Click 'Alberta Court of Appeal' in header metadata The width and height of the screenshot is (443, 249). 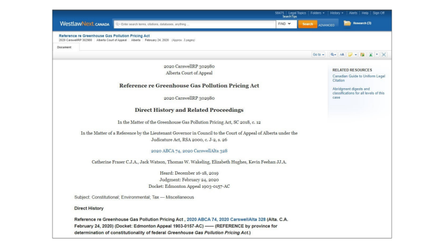click(111, 40)
